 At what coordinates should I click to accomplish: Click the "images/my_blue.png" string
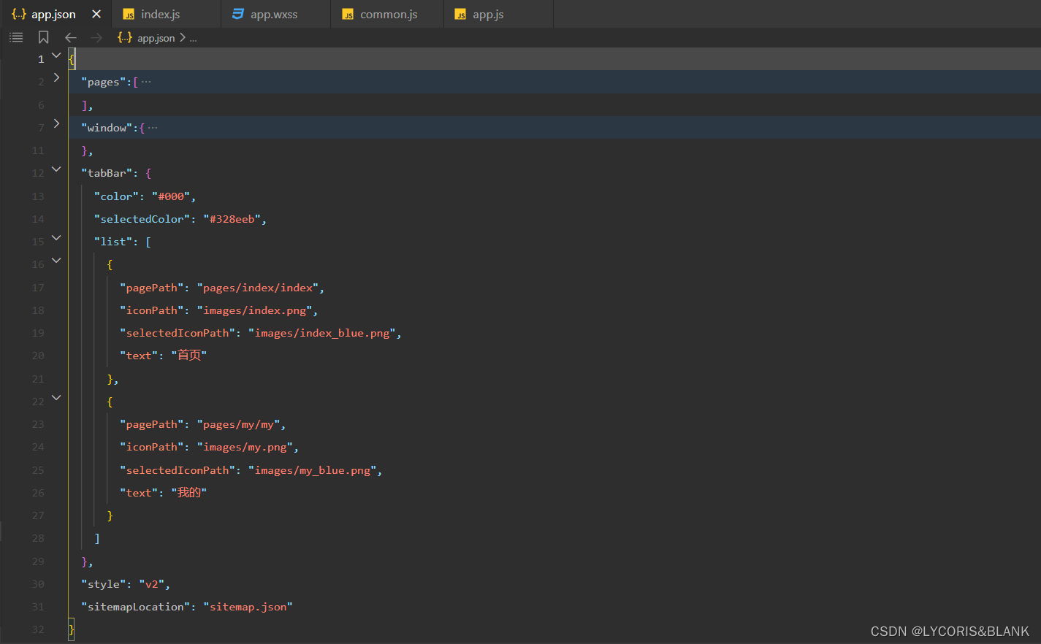tap(313, 470)
